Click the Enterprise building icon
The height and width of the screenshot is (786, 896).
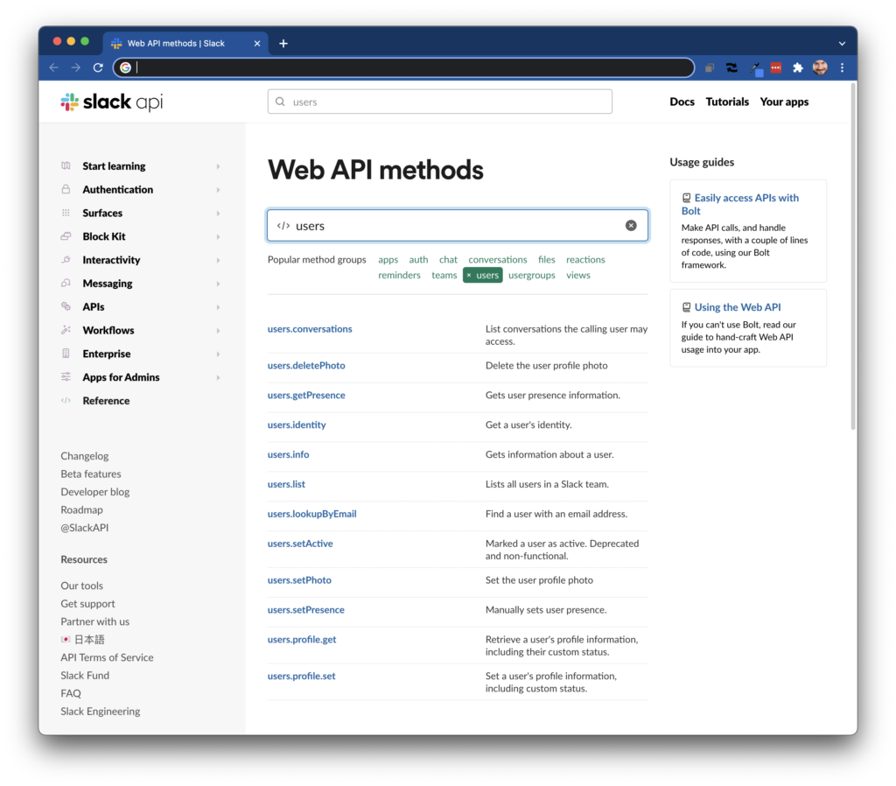pyautogui.click(x=66, y=354)
